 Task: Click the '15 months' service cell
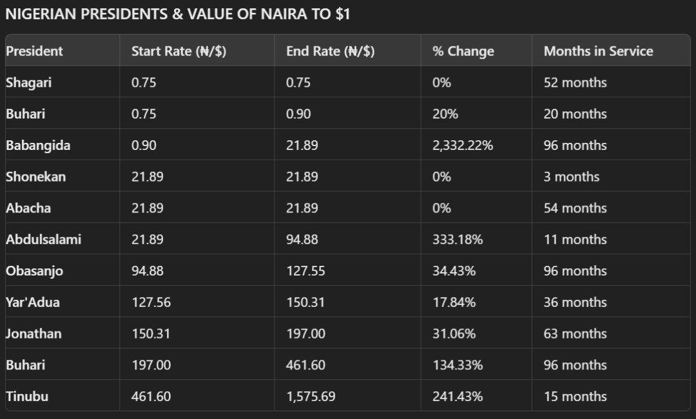575,396
